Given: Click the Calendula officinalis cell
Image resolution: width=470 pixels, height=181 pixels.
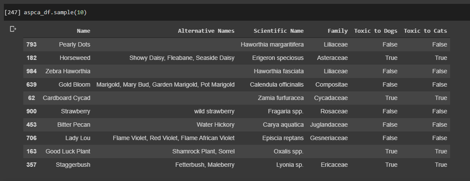Looking at the screenshot, I should [x=276, y=84].
